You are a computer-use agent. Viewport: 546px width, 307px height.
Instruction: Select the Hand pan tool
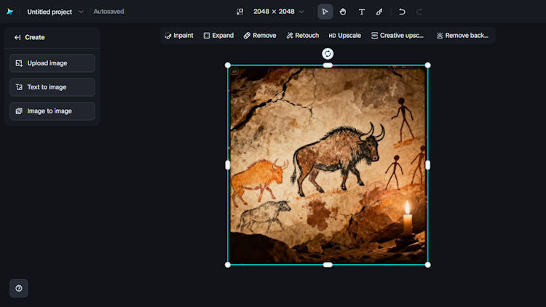[343, 12]
